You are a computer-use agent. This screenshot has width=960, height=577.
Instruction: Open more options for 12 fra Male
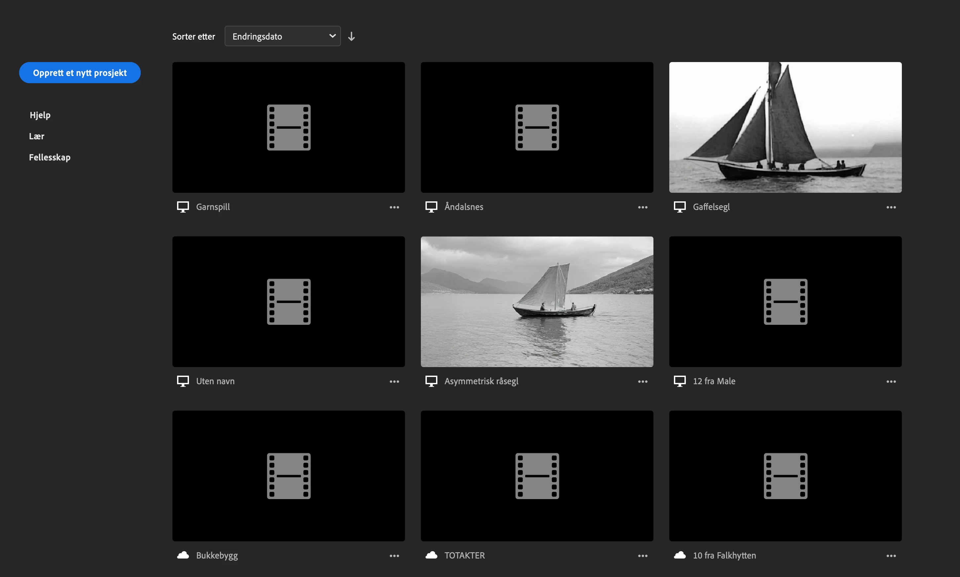click(891, 382)
